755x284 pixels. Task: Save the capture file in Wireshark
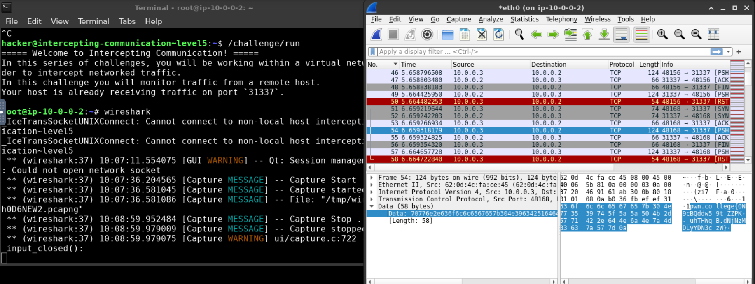click(465, 35)
